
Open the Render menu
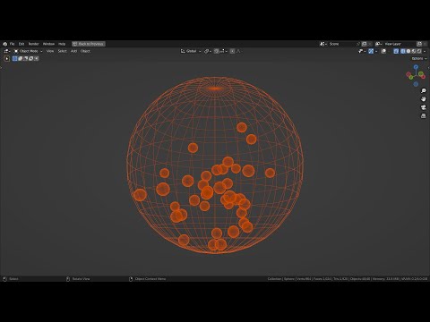[x=33, y=44]
